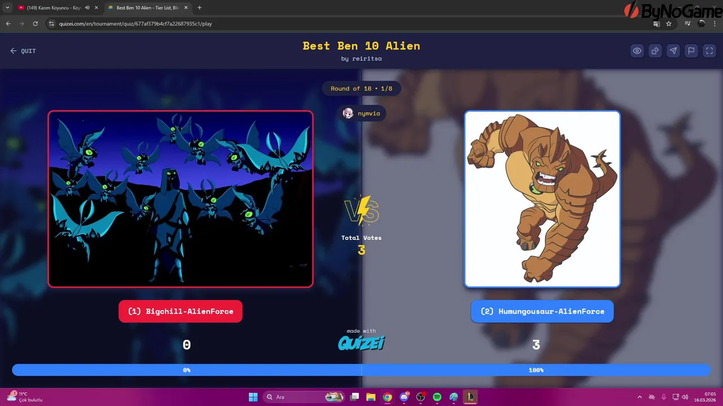Toggle fullscreen mode icon

(x=709, y=51)
